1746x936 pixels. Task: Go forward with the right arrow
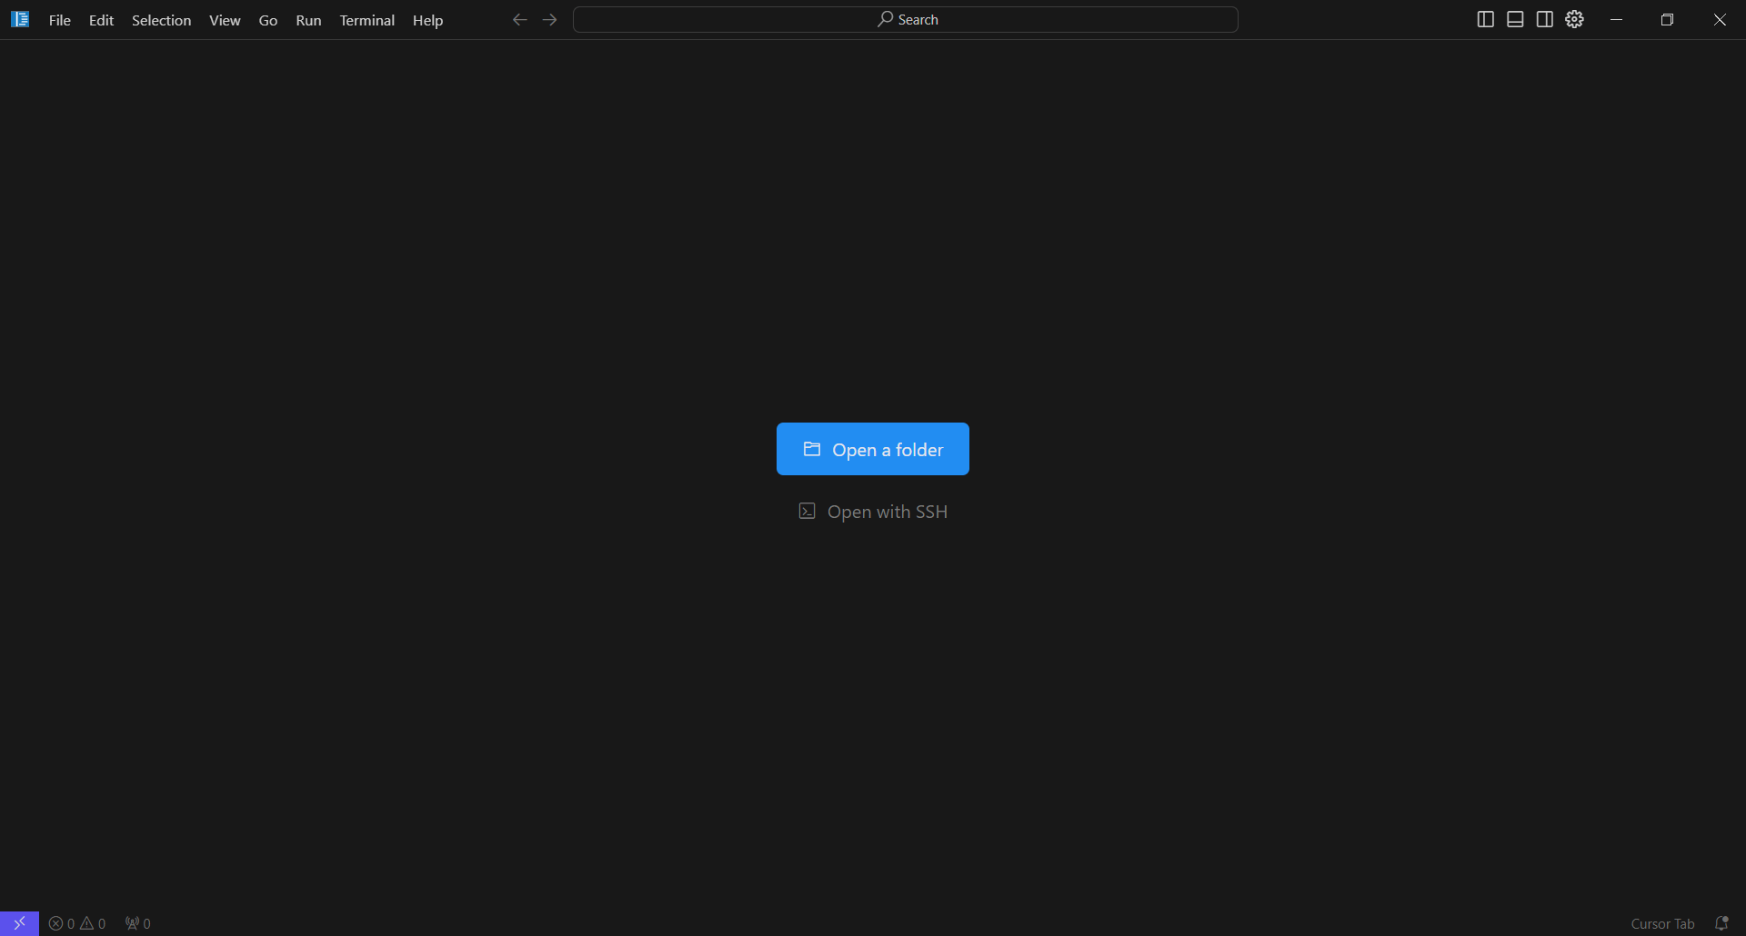(550, 19)
